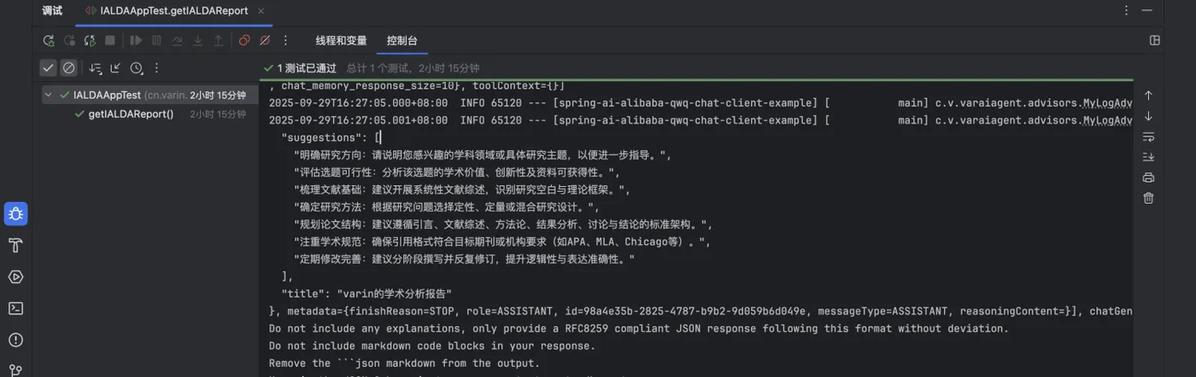Clear the console with trash icon
Viewport: 1196px width, 377px height.
click(1148, 198)
